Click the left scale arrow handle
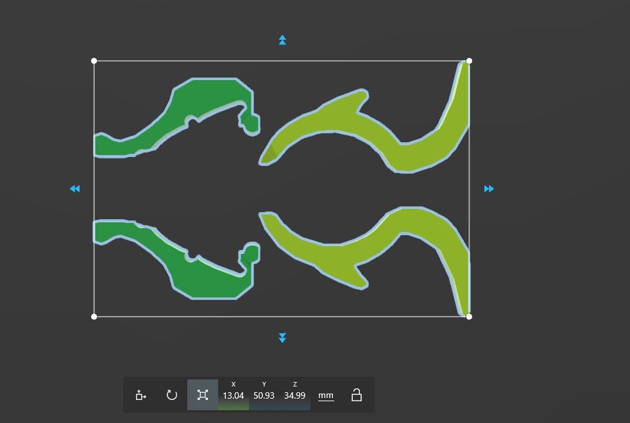This screenshot has width=630, height=423. point(75,188)
